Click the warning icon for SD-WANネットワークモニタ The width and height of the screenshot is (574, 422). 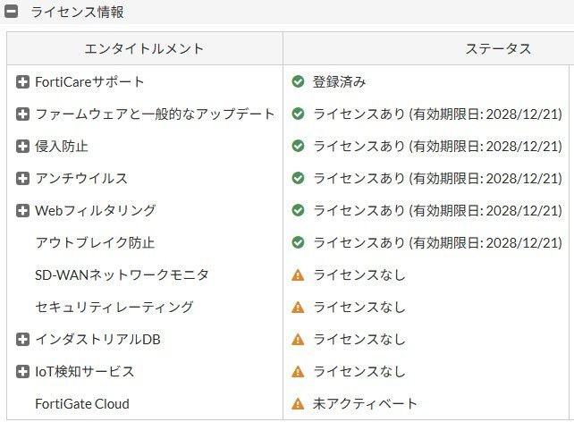[299, 275]
